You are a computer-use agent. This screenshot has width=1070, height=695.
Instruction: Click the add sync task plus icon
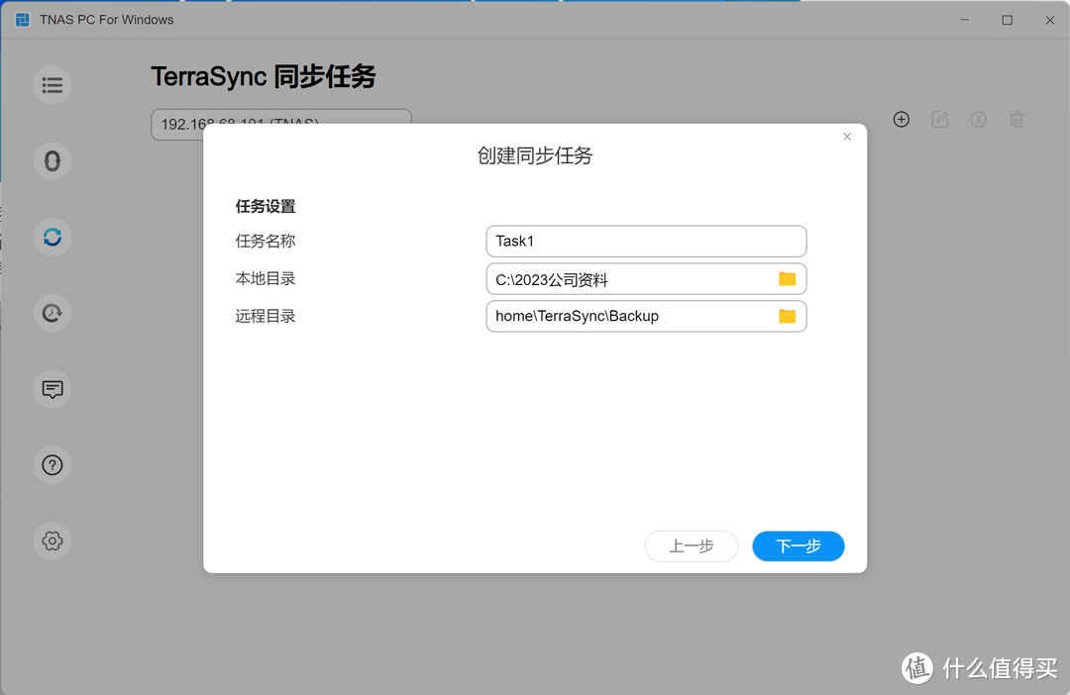(x=901, y=120)
